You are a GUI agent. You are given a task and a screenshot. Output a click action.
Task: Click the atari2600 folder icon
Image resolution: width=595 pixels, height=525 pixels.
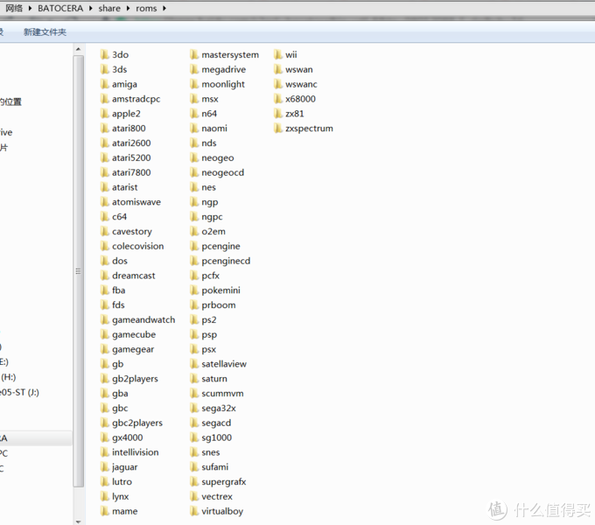[x=105, y=143]
